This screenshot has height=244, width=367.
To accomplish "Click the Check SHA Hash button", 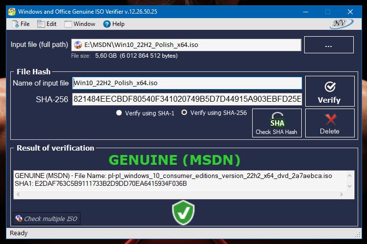I will tap(277, 123).
